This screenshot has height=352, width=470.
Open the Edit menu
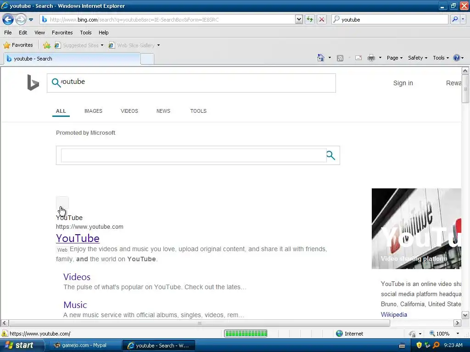(x=23, y=33)
